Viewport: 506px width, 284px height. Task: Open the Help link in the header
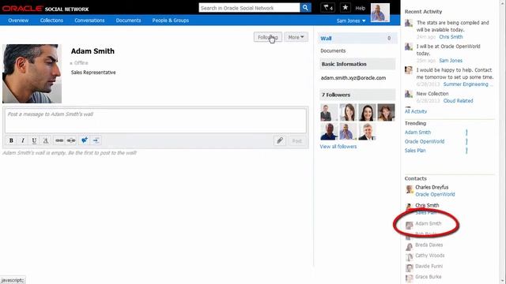tap(361, 9)
